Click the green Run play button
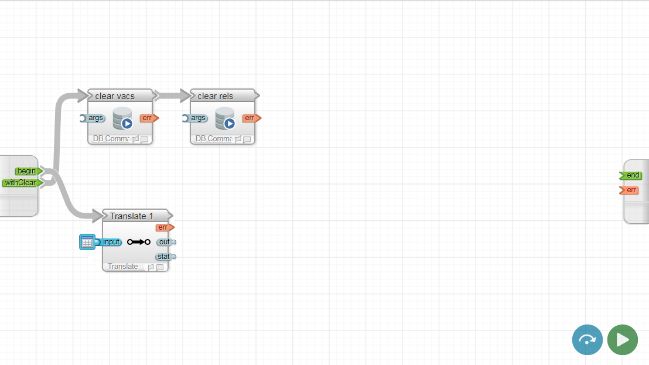Image resolution: width=649 pixels, height=365 pixels. point(622,340)
